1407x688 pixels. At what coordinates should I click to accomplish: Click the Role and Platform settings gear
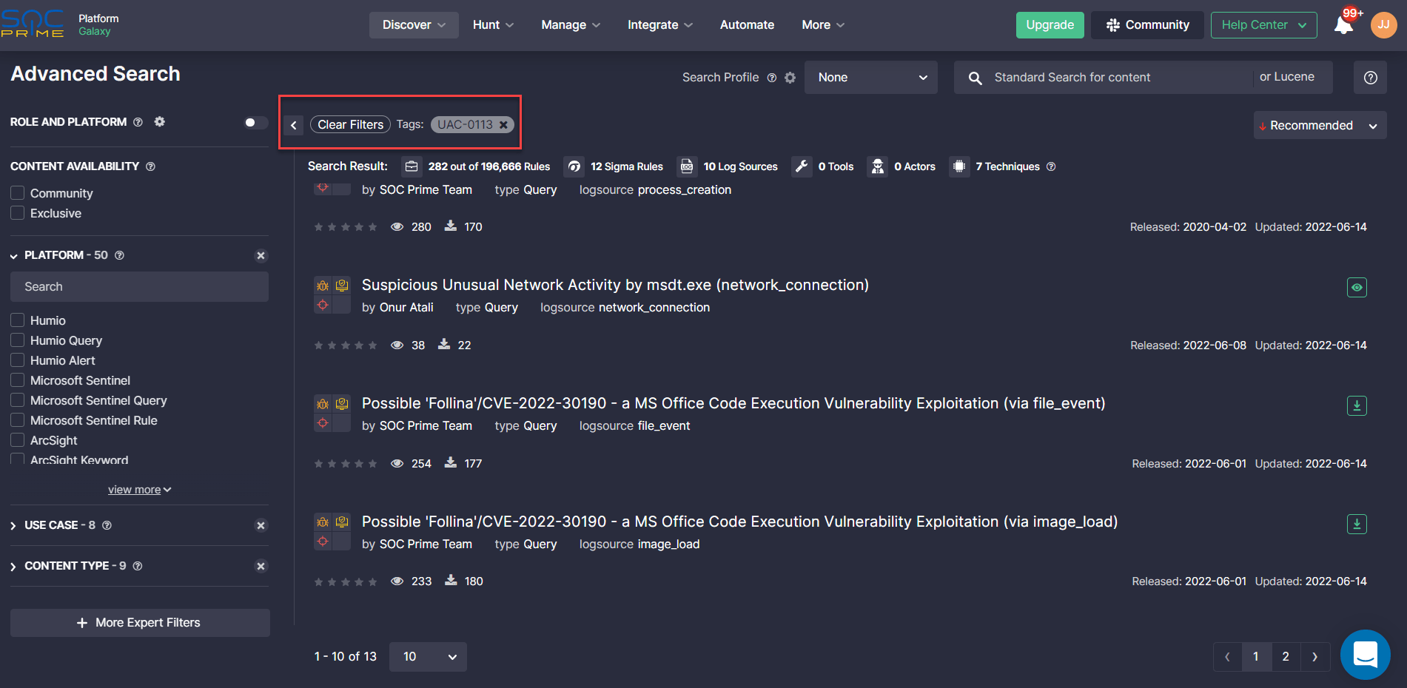[159, 122]
